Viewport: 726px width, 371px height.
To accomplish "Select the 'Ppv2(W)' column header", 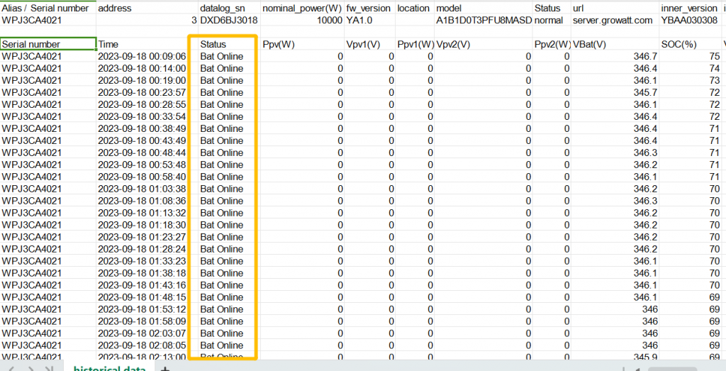I will pyautogui.click(x=552, y=45).
